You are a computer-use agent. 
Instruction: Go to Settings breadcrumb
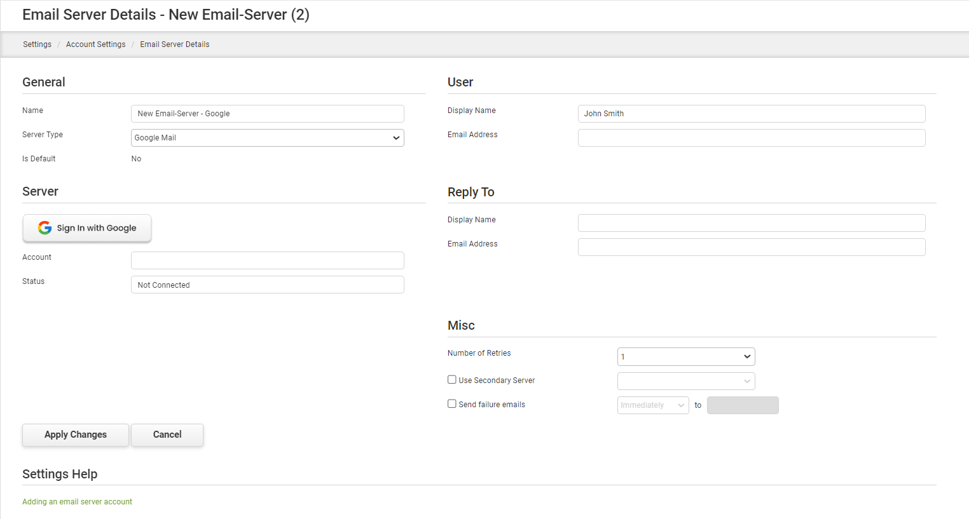pos(37,44)
